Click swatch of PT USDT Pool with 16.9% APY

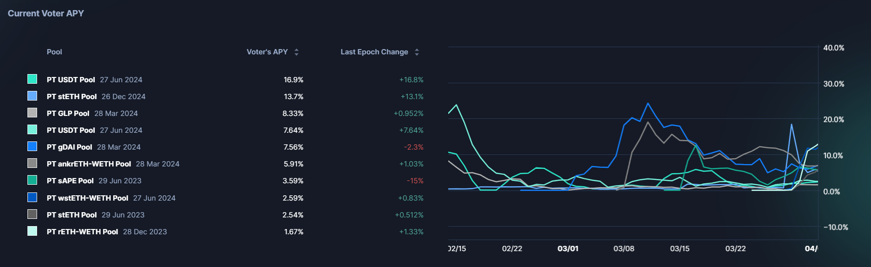pyautogui.click(x=32, y=79)
